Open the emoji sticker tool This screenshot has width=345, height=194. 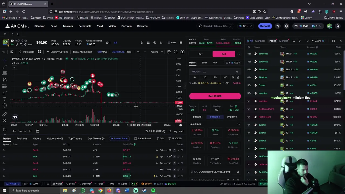point(5,106)
